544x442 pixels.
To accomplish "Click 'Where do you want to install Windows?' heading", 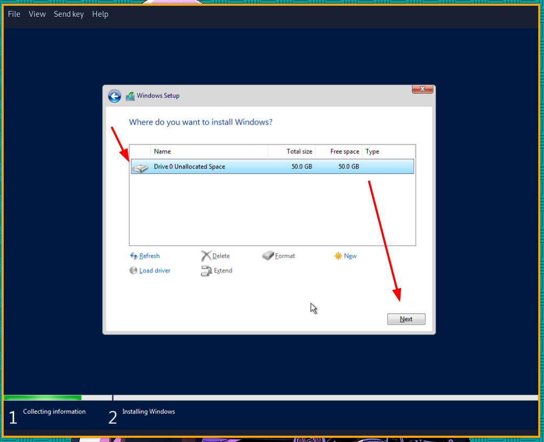I will 201,122.
